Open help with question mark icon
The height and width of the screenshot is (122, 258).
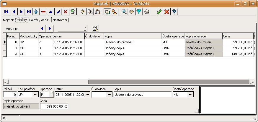(174, 12)
